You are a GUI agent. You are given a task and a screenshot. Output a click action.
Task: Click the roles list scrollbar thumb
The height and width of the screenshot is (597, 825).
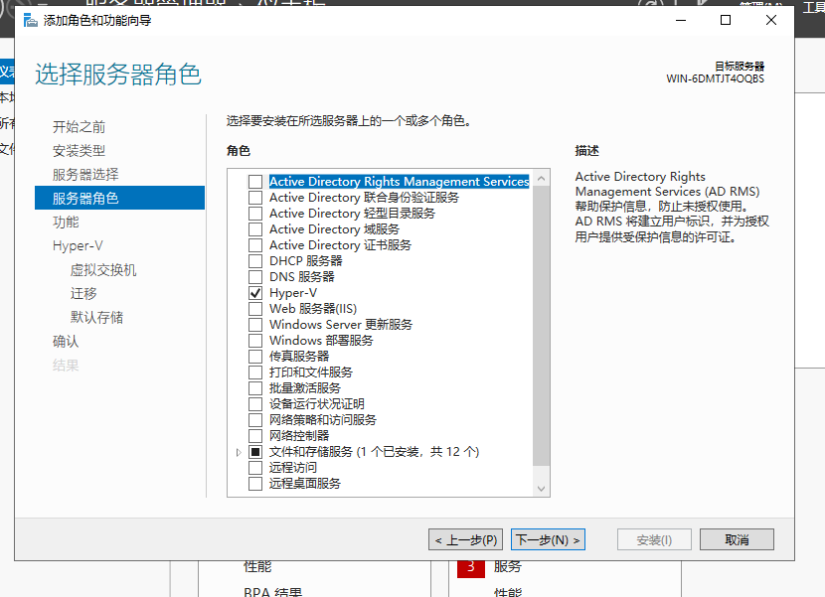541,326
